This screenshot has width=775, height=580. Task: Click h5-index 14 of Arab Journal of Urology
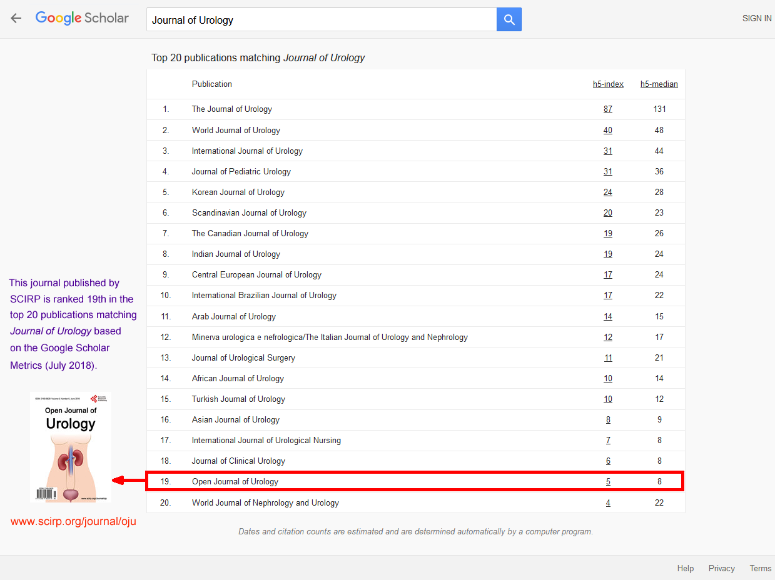608,317
